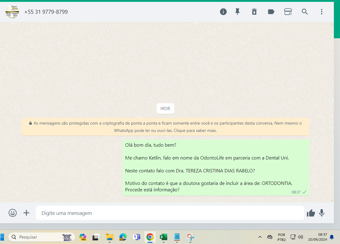This screenshot has height=244, width=340.
Task: Search messages with the magnifier icon
Action: (305, 12)
